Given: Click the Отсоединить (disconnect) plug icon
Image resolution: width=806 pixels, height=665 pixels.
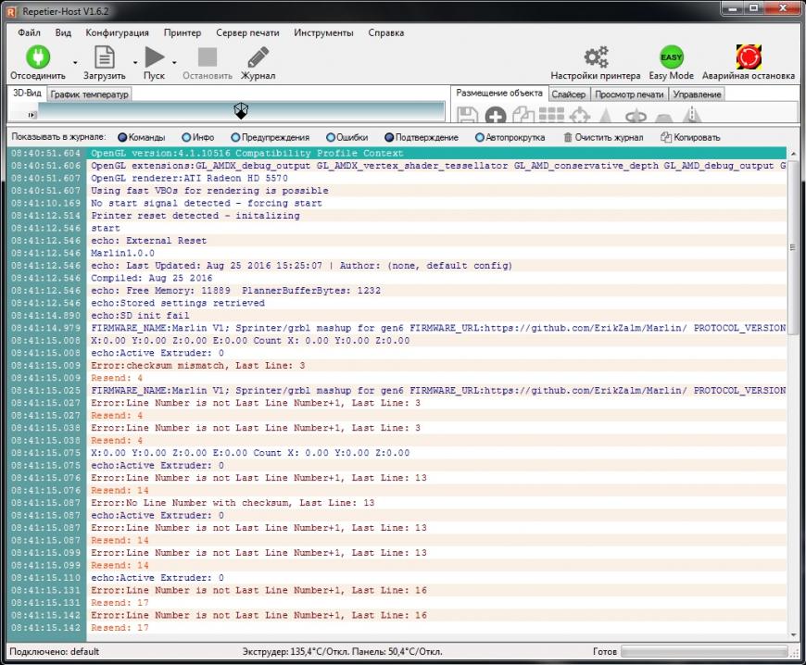Looking at the screenshot, I should point(37,57).
